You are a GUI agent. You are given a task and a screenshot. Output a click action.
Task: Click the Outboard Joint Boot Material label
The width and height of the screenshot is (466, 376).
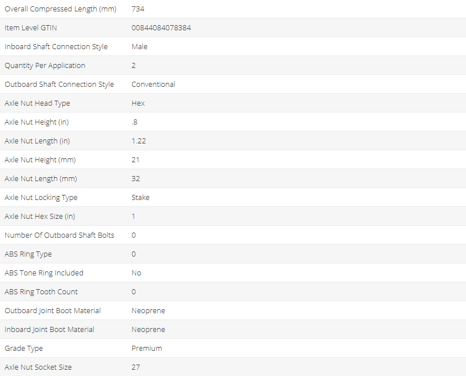pyautogui.click(x=53, y=311)
